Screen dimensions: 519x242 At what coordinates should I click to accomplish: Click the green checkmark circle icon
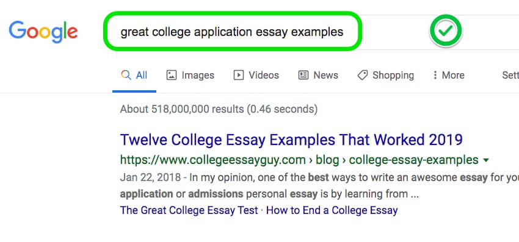(x=446, y=30)
